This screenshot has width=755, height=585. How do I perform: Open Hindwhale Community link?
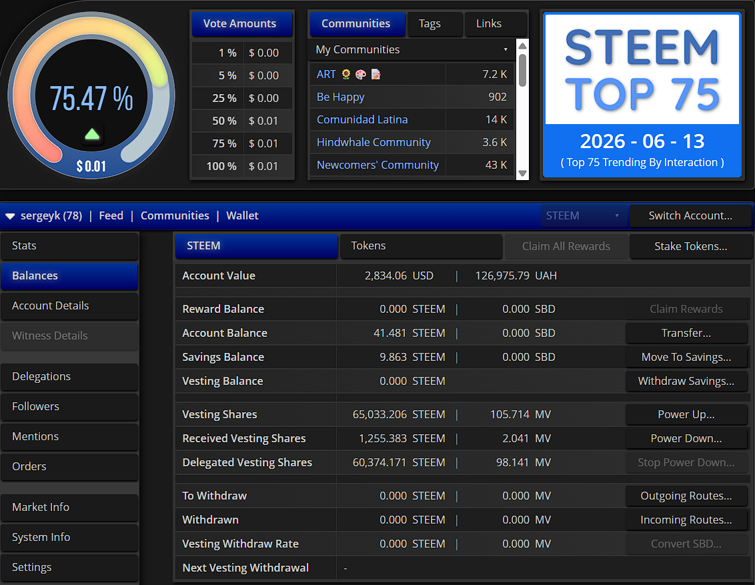coord(373,142)
